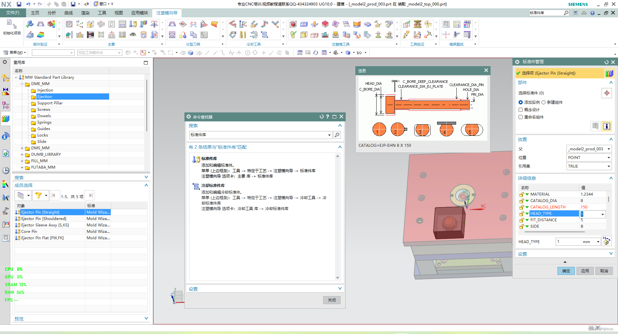The width and height of the screenshot is (618, 334).
Task: Switch to the 主页 ribbon tab
Action: (35, 13)
